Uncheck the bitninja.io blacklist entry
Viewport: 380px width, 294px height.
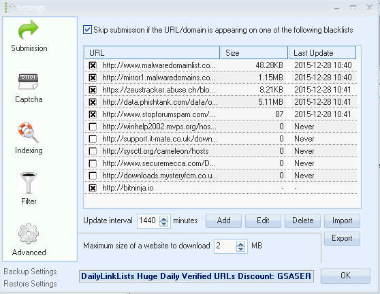93,188
